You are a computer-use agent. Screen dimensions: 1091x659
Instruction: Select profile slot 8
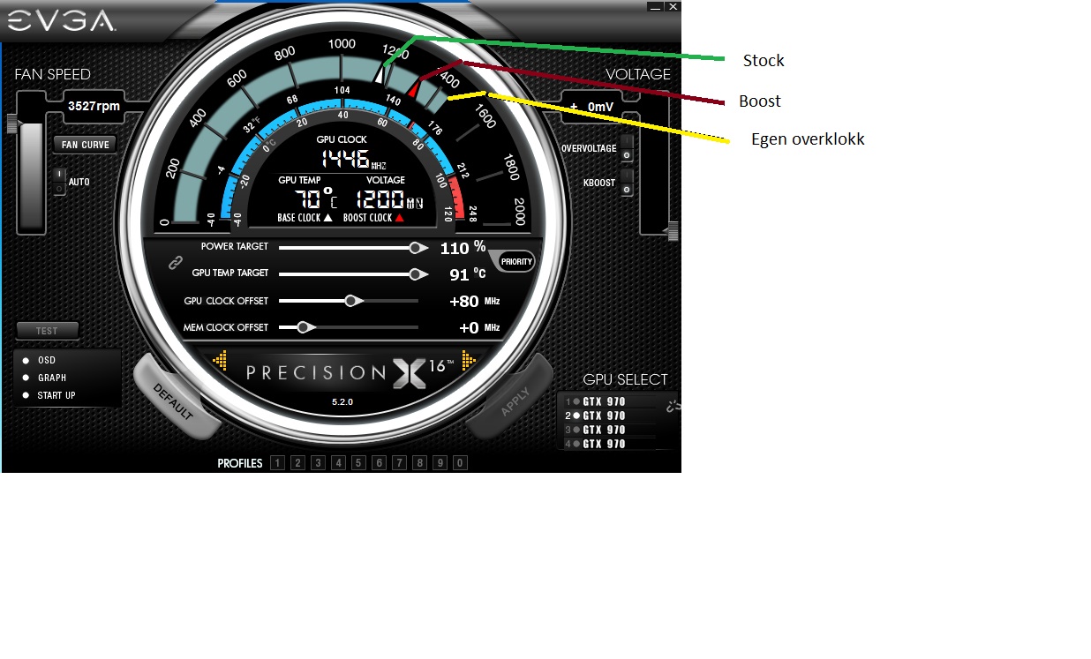[419, 463]
